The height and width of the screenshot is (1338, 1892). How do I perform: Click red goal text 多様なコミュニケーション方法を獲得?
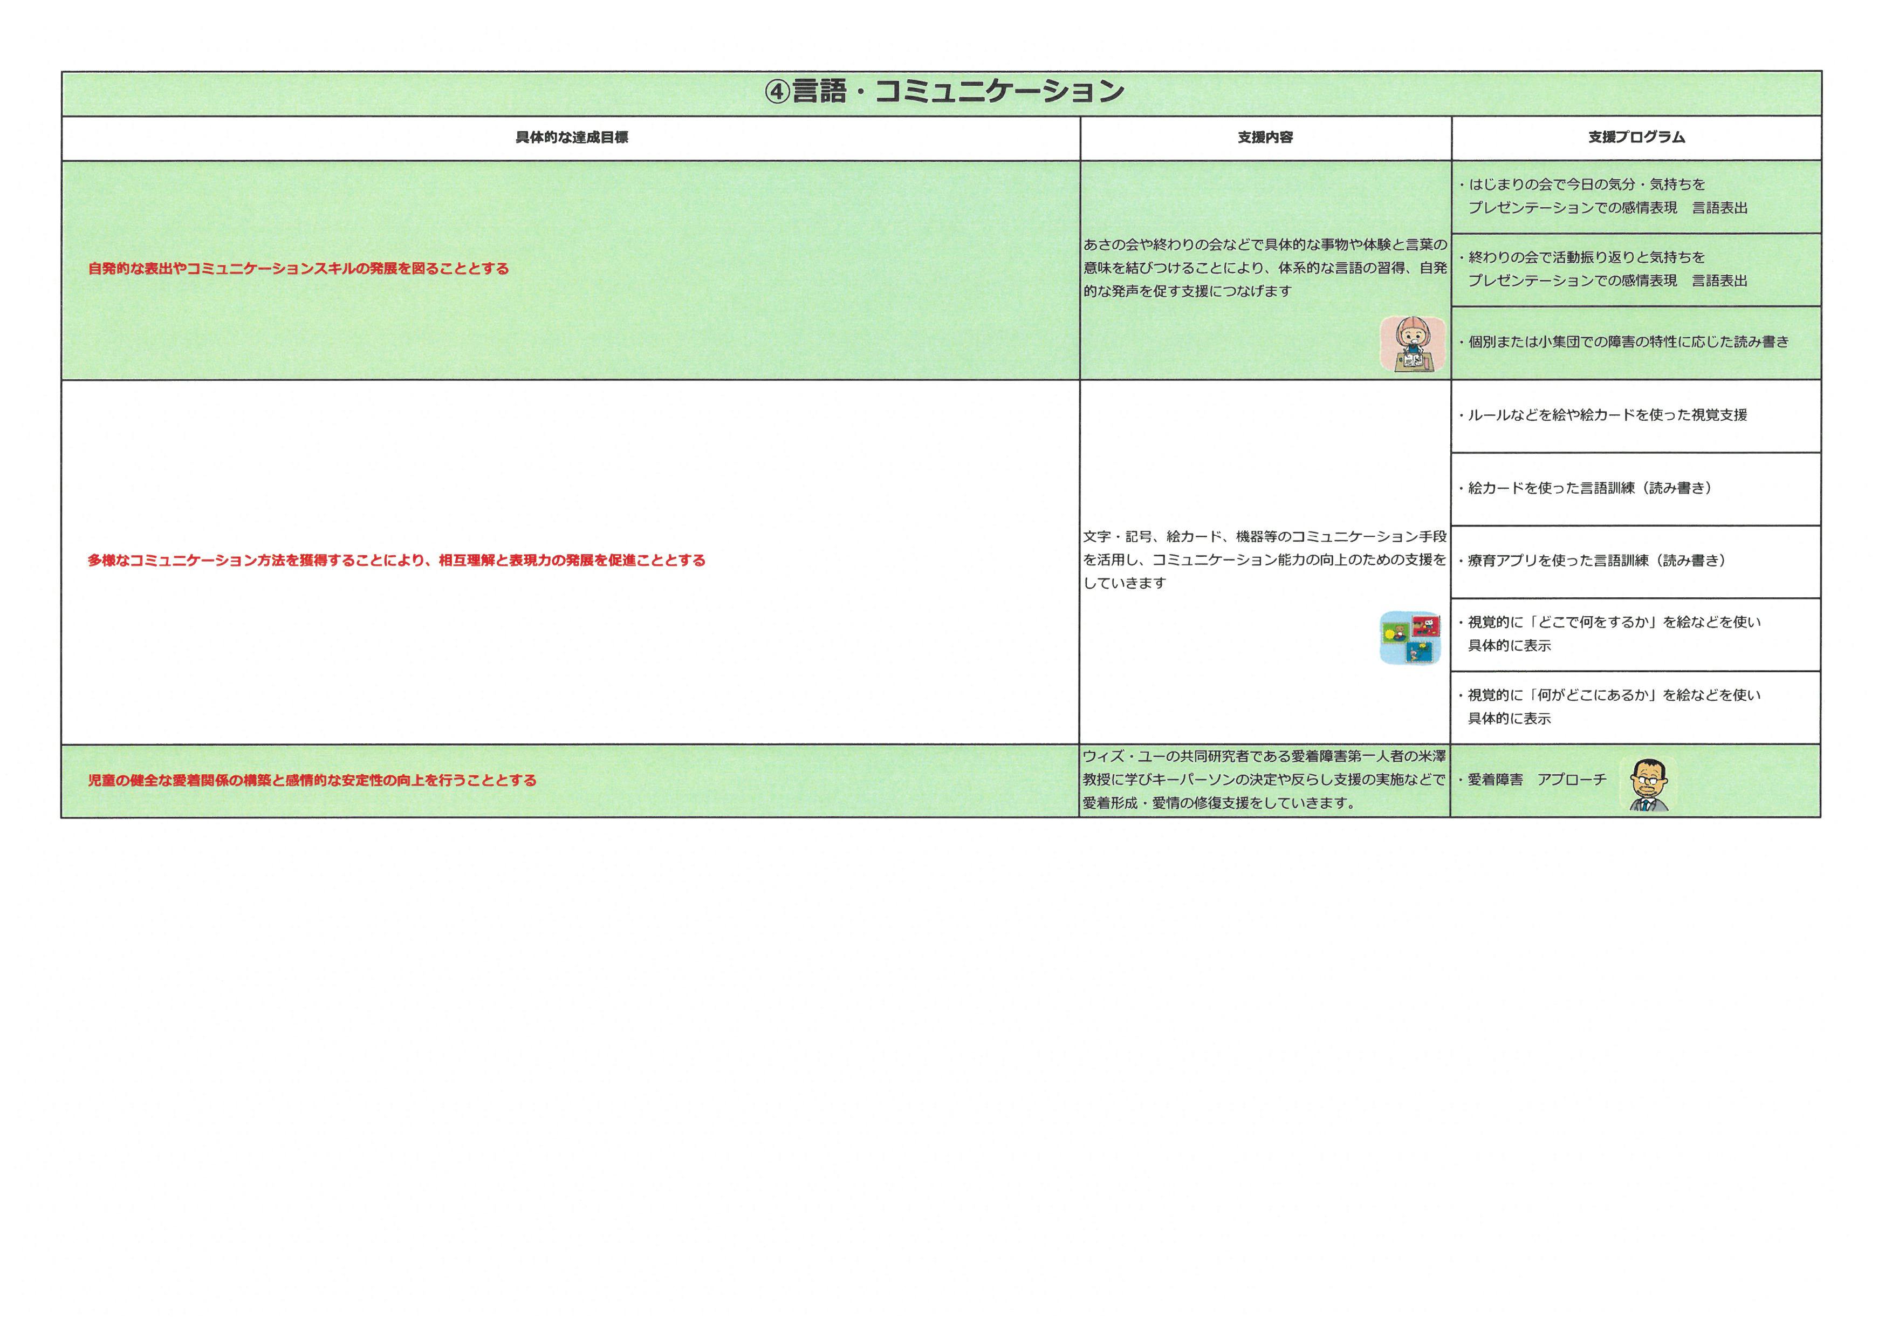point(396,561)
